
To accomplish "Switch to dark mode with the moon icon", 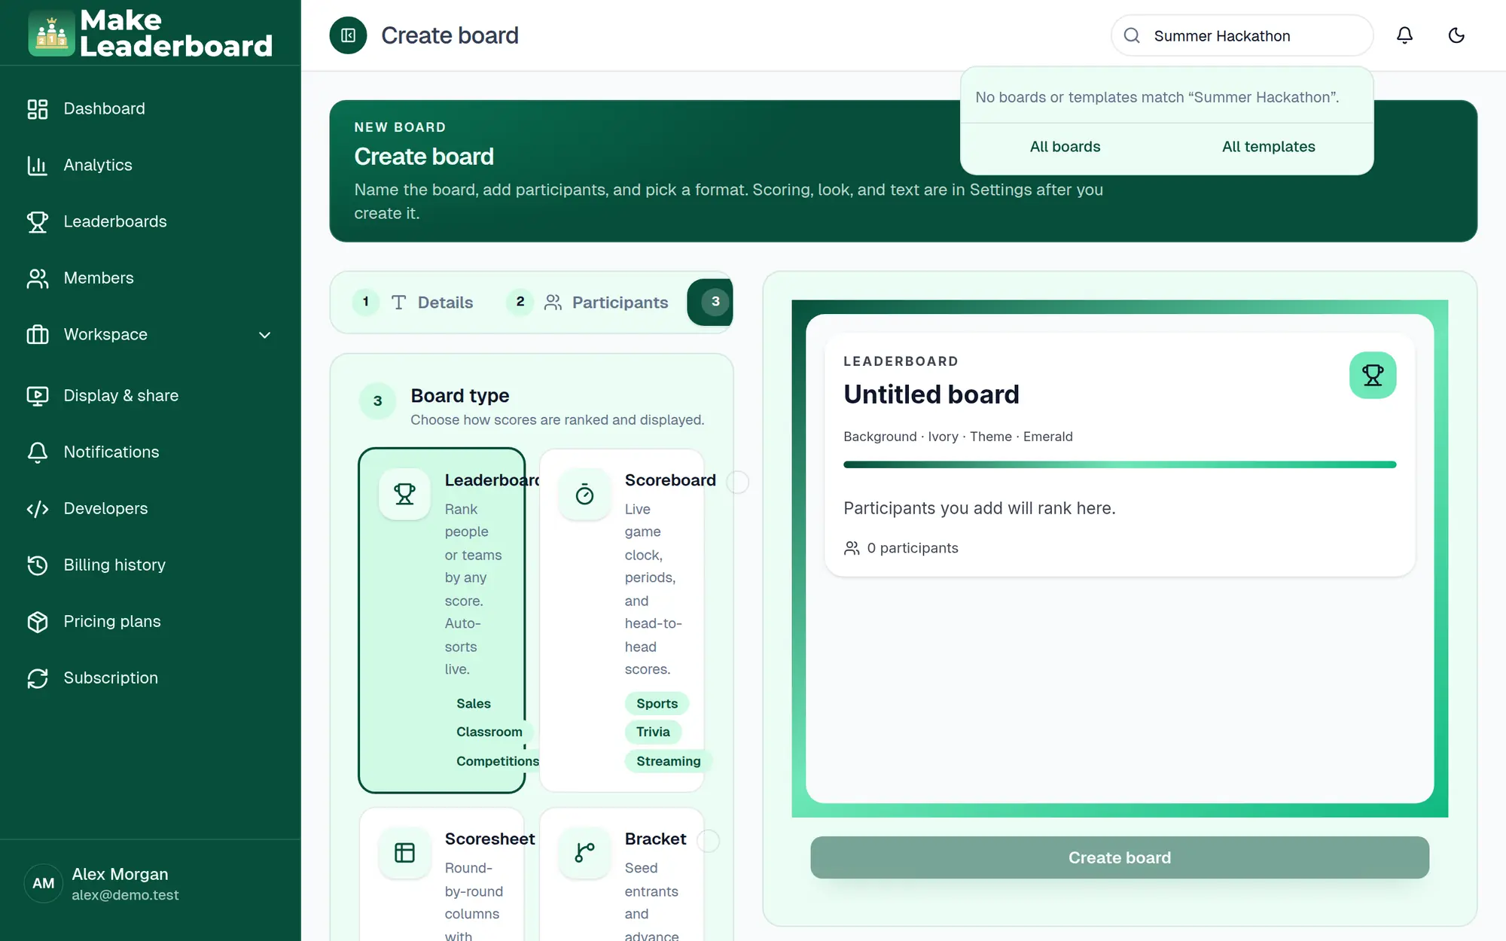I will 1456,35.
